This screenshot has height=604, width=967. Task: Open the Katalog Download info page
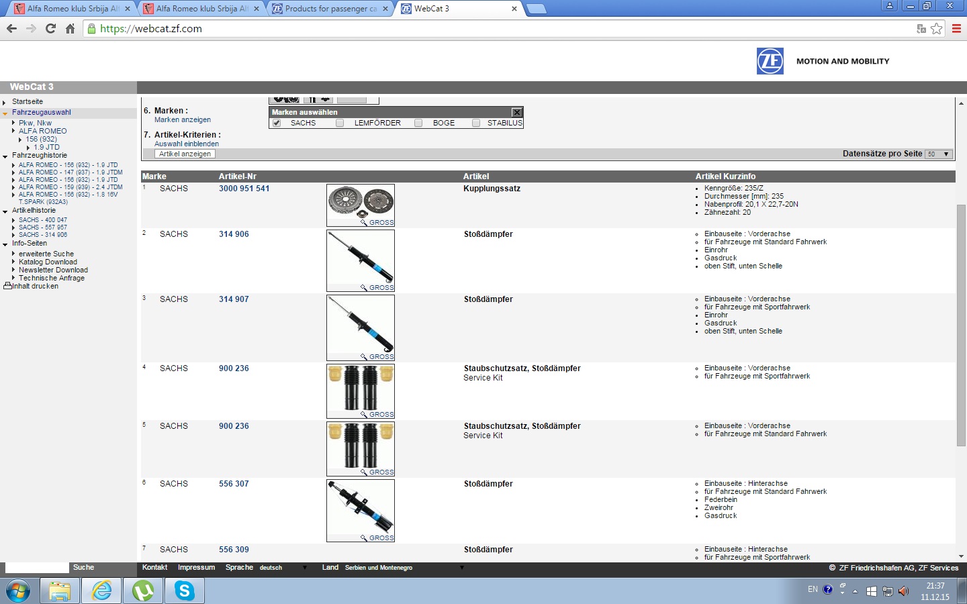pos(48,262)
